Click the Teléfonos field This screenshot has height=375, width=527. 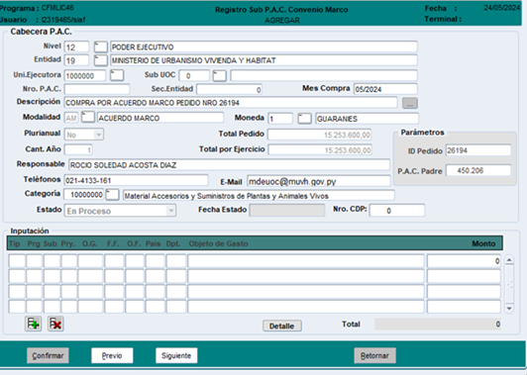tap(136, 180)
